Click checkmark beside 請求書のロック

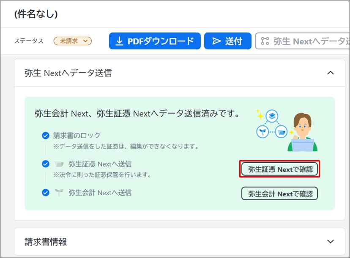tap(46, 135)
